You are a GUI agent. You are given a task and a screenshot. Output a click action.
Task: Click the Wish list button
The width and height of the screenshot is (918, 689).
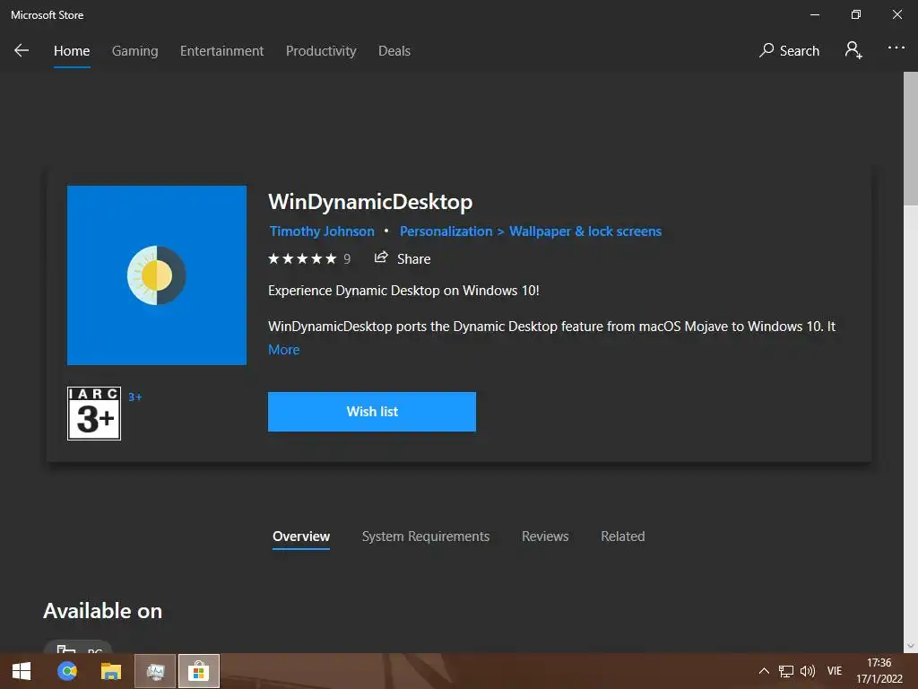[x=372, y=412]
